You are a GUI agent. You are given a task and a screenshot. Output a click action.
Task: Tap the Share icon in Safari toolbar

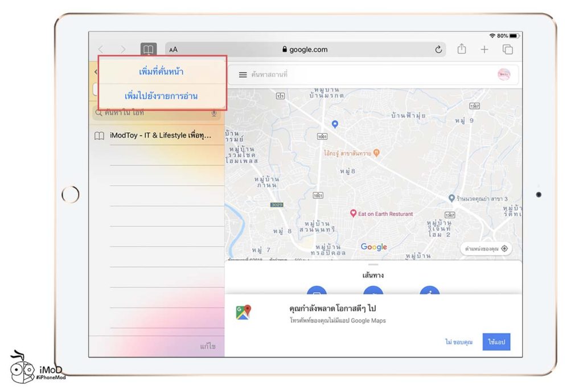coord(462,50)
